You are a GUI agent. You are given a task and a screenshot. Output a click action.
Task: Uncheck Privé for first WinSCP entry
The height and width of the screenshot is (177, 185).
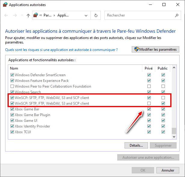click(x=149, y=98)
